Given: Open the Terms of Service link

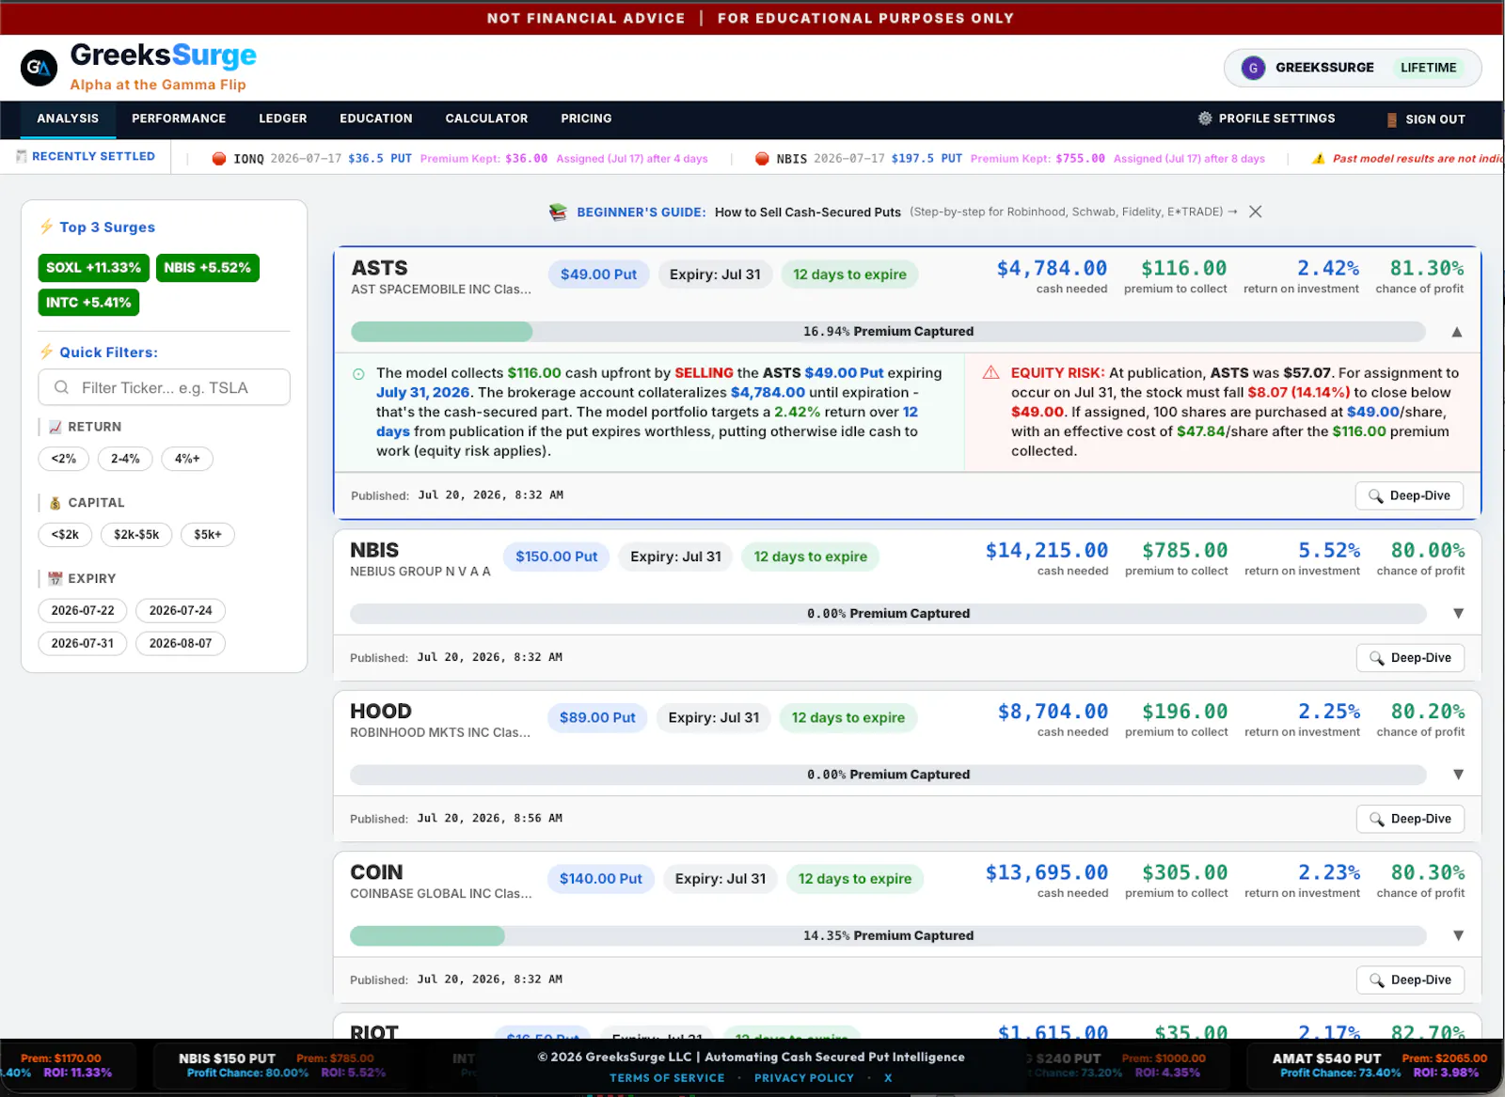Looking at the screenshot, I should pos(667,1078).
